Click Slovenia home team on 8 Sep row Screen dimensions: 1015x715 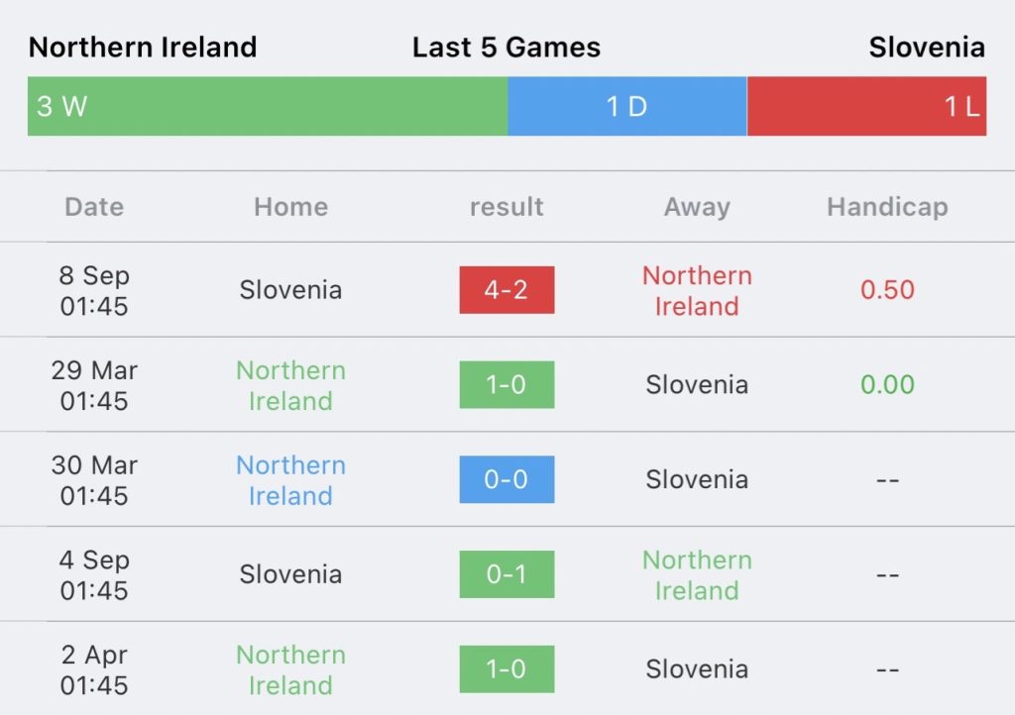[x=290, y=289]
